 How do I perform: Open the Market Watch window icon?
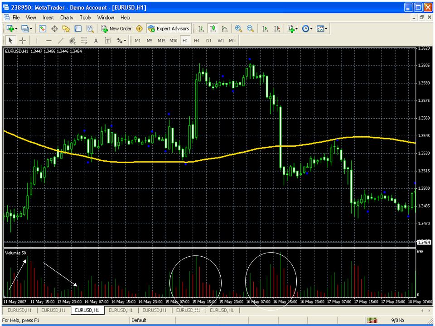[x=43, y=29]
